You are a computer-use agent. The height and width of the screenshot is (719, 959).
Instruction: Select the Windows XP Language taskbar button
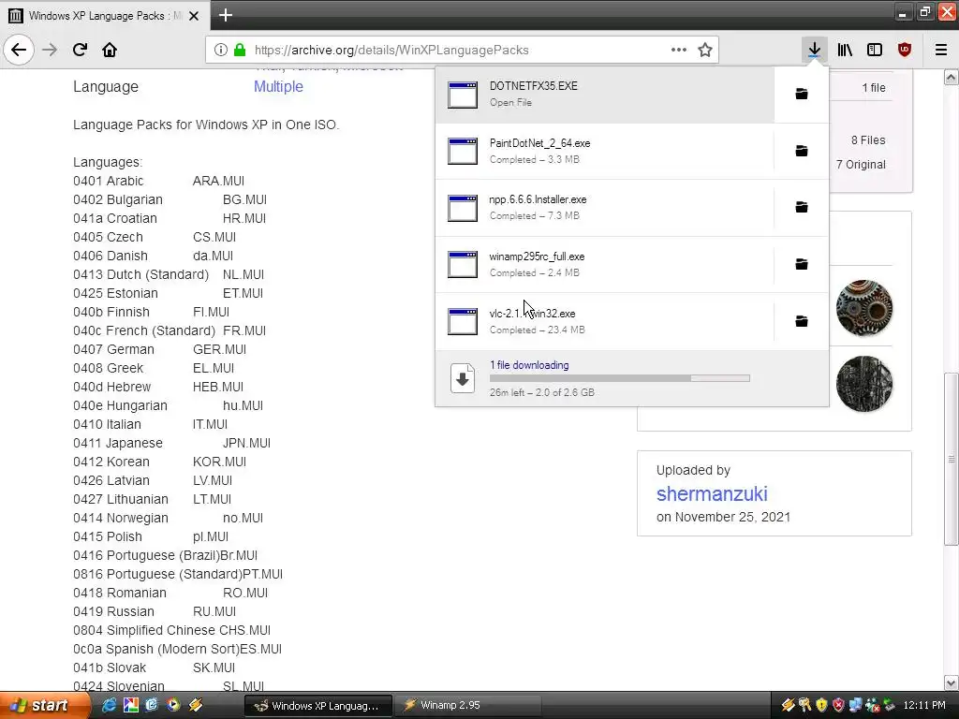tap(318, 705)
